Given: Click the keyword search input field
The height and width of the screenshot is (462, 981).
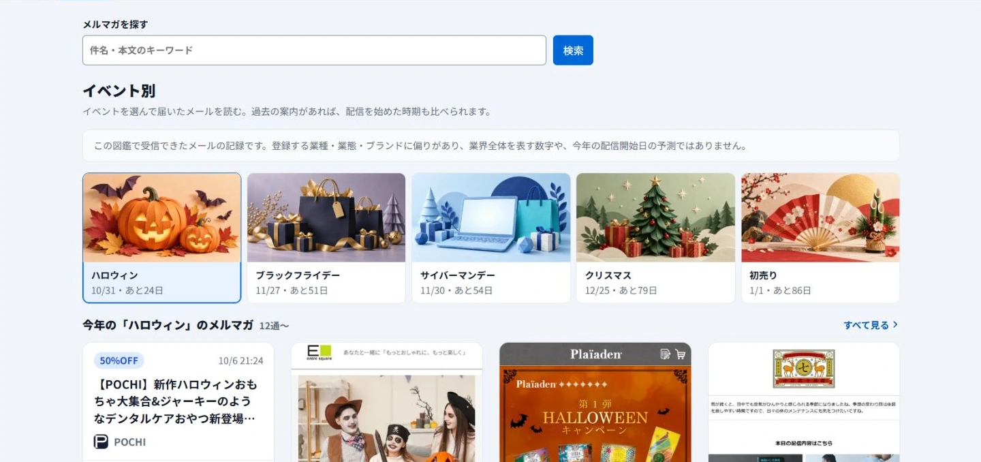Looking at the screenshot, I should pos(314,50).
